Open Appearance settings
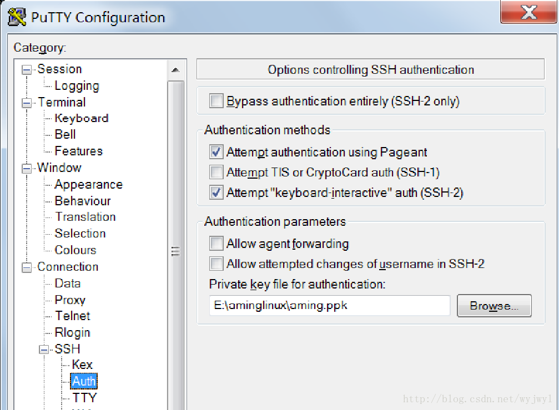The image size is (559, 410). 88,185
